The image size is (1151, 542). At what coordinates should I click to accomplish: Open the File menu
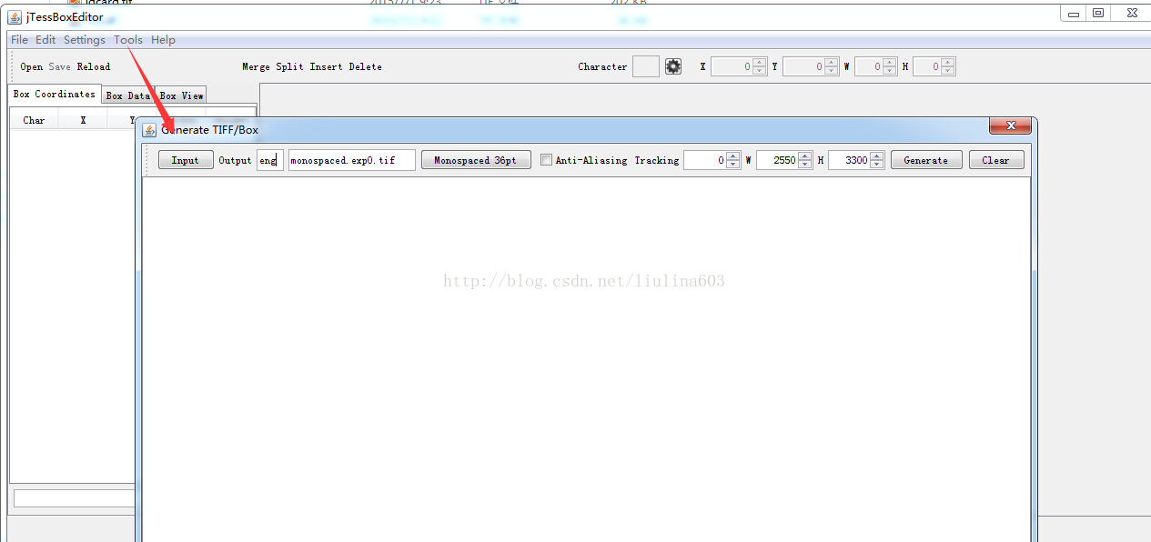coord(19,40)
